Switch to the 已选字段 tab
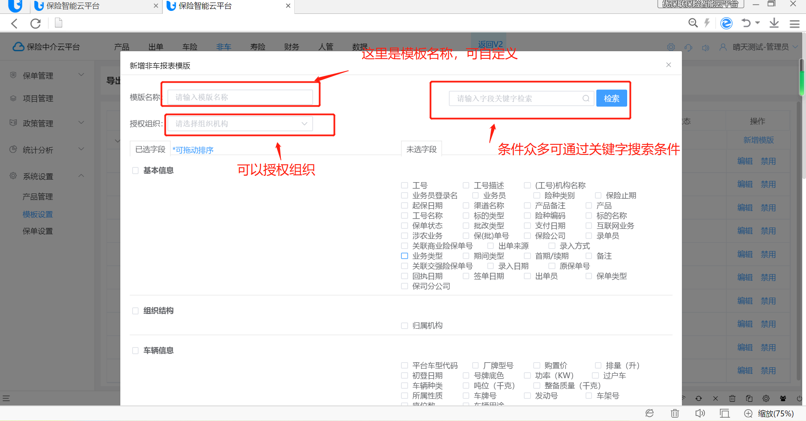 coord(150,149)
